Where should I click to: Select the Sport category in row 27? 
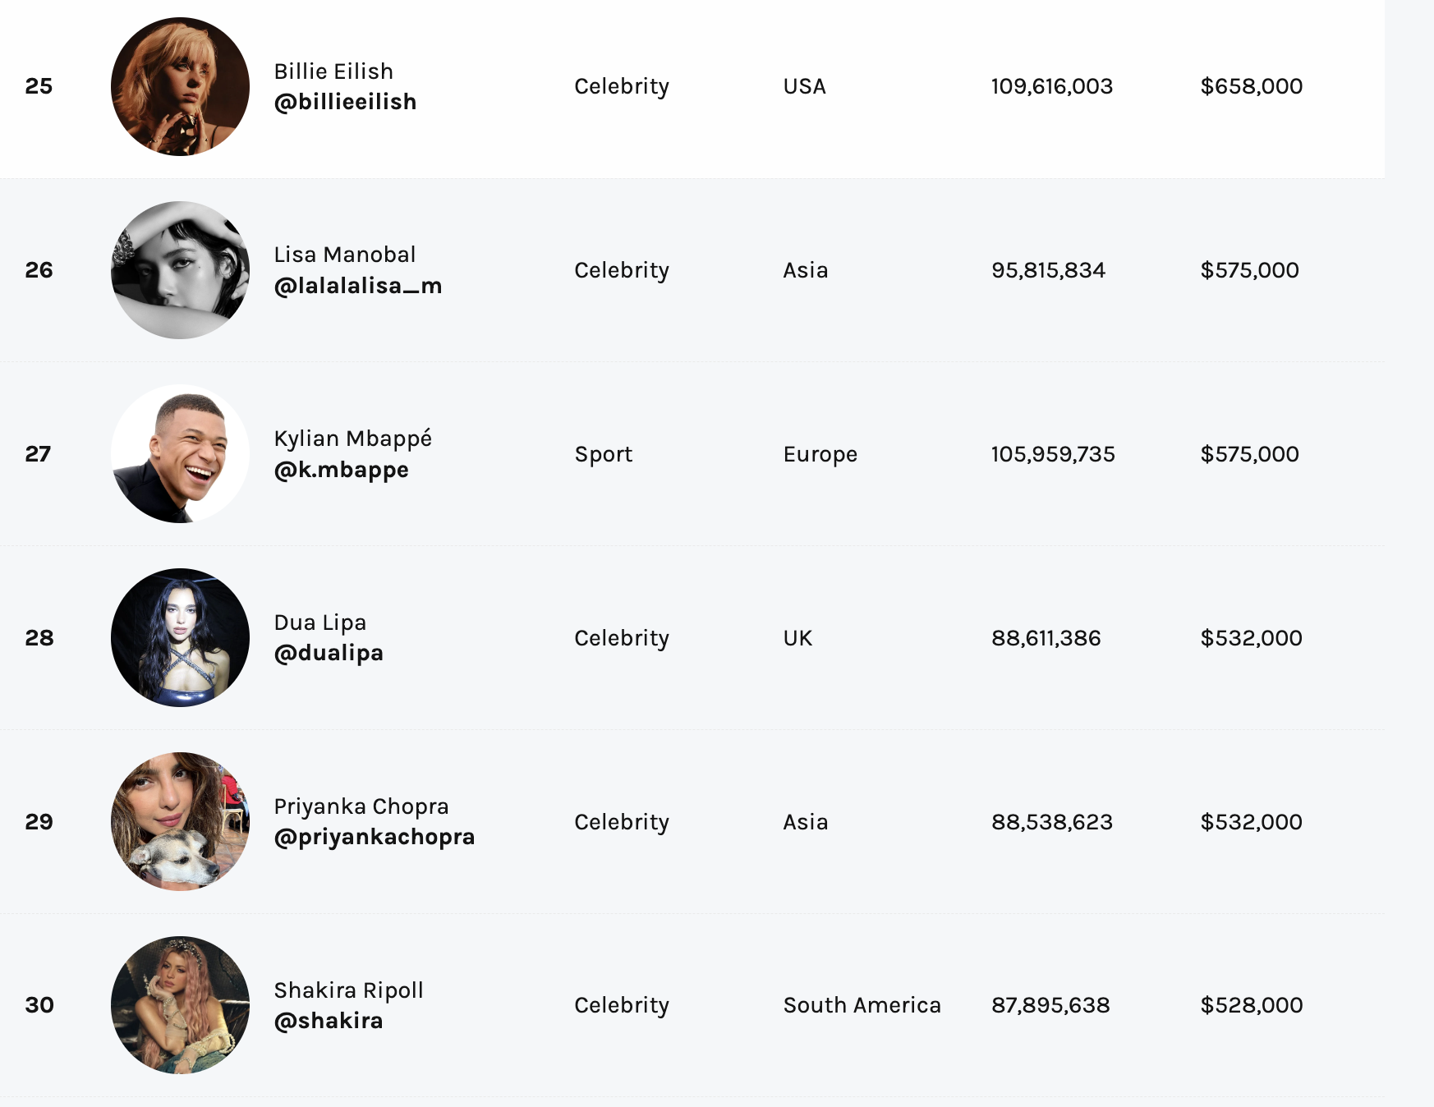[x=604, y=454]
